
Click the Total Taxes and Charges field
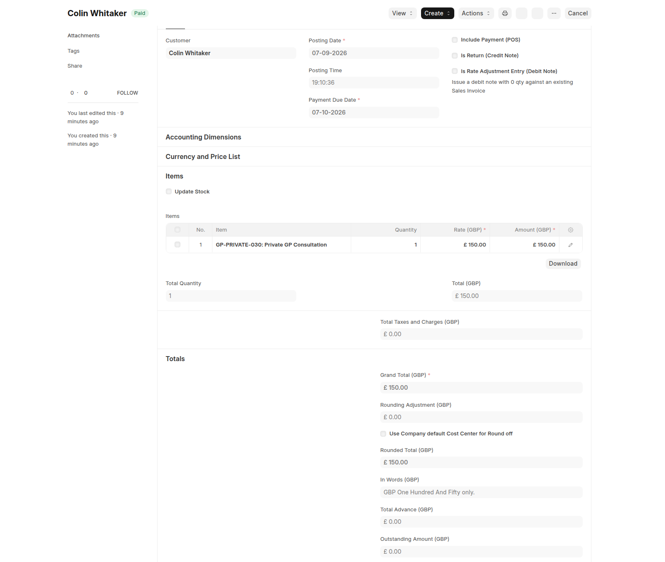(481, 334)
